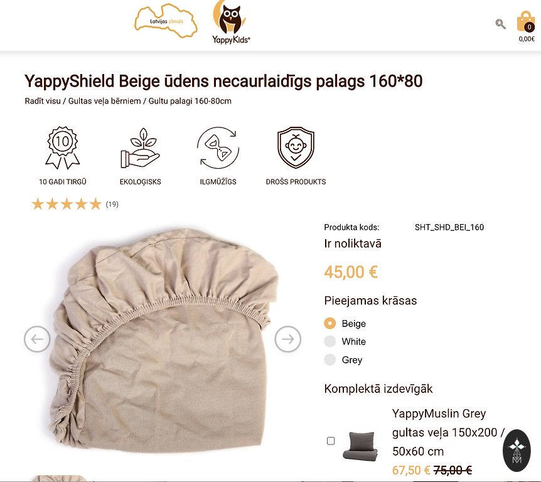Open Gultu palagi 160-80cm breadcrumb
Image resolution: width=541 pixels, height=482 pixels.
[190, 101]
